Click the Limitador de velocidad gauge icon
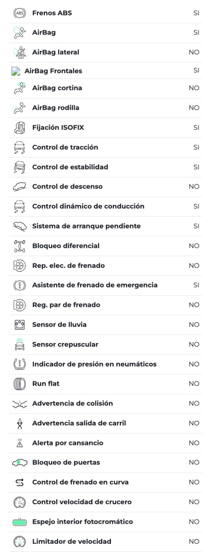Image resolution: width=219 pixels, height=558 pixels. tap(19, 542)
